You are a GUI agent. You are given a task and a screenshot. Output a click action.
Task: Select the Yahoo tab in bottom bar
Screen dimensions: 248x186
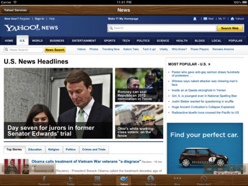pyautogui.click(x=124, y=180)
